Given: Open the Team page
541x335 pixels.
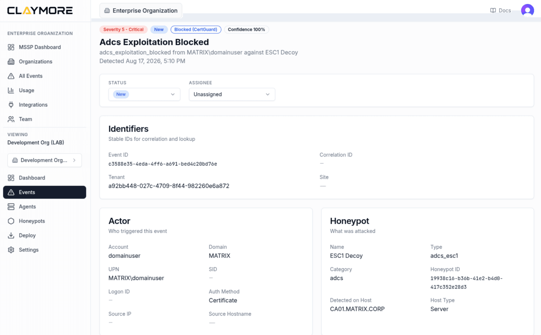Looking at the screenshot, I should point(45,119).
